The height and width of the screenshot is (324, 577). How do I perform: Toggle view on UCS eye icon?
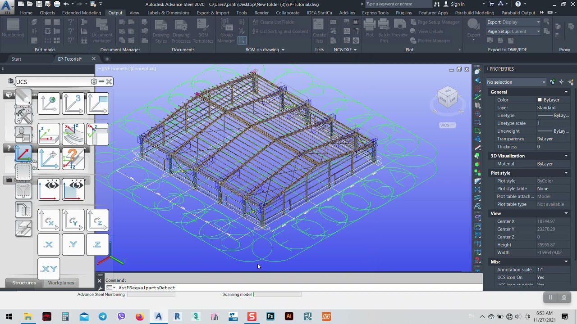(49, 189)
